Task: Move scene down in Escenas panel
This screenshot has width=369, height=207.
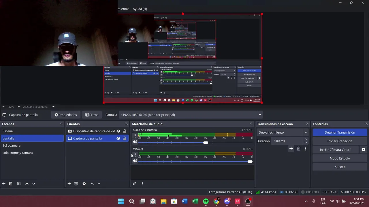Action: click(x=33, y=184)
